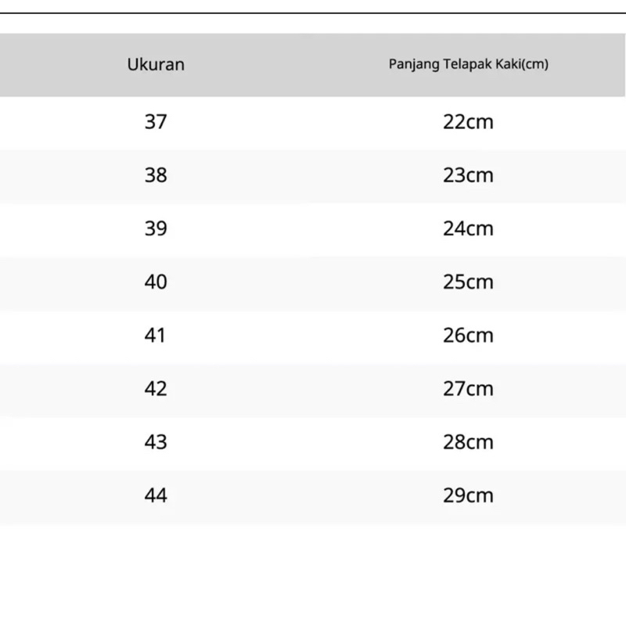
Task: Click the 29cm foot length value
Action: coord(468,495)
